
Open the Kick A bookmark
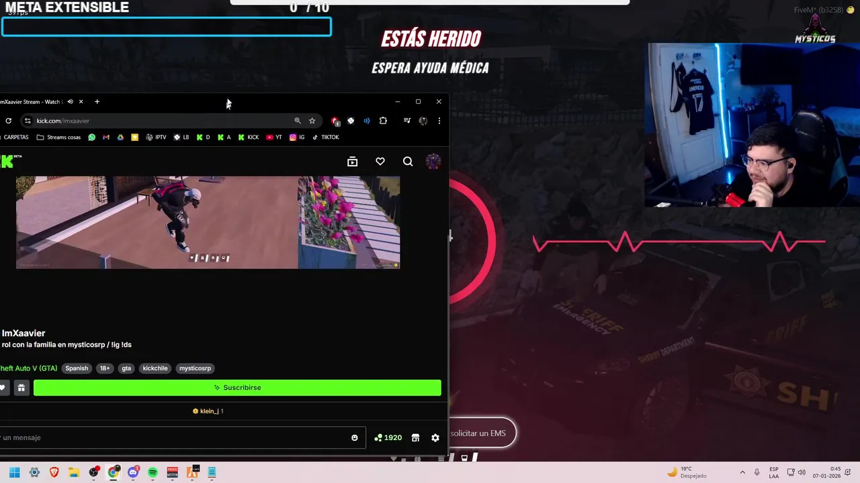pos(224,138)
